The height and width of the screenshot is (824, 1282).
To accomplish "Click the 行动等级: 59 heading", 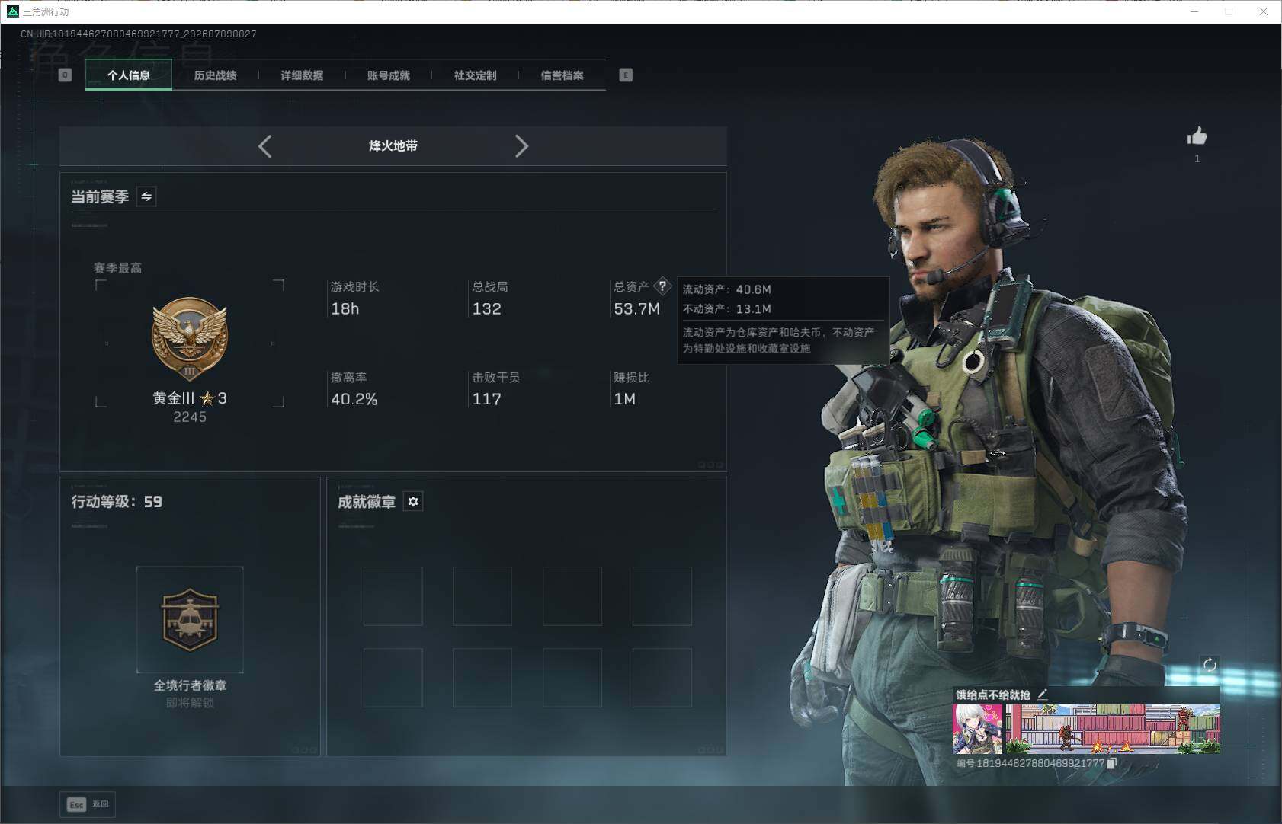I will pyautogui.click(x=117, y=501).
